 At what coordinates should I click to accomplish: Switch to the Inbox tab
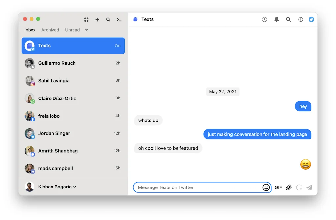(30, 30)
